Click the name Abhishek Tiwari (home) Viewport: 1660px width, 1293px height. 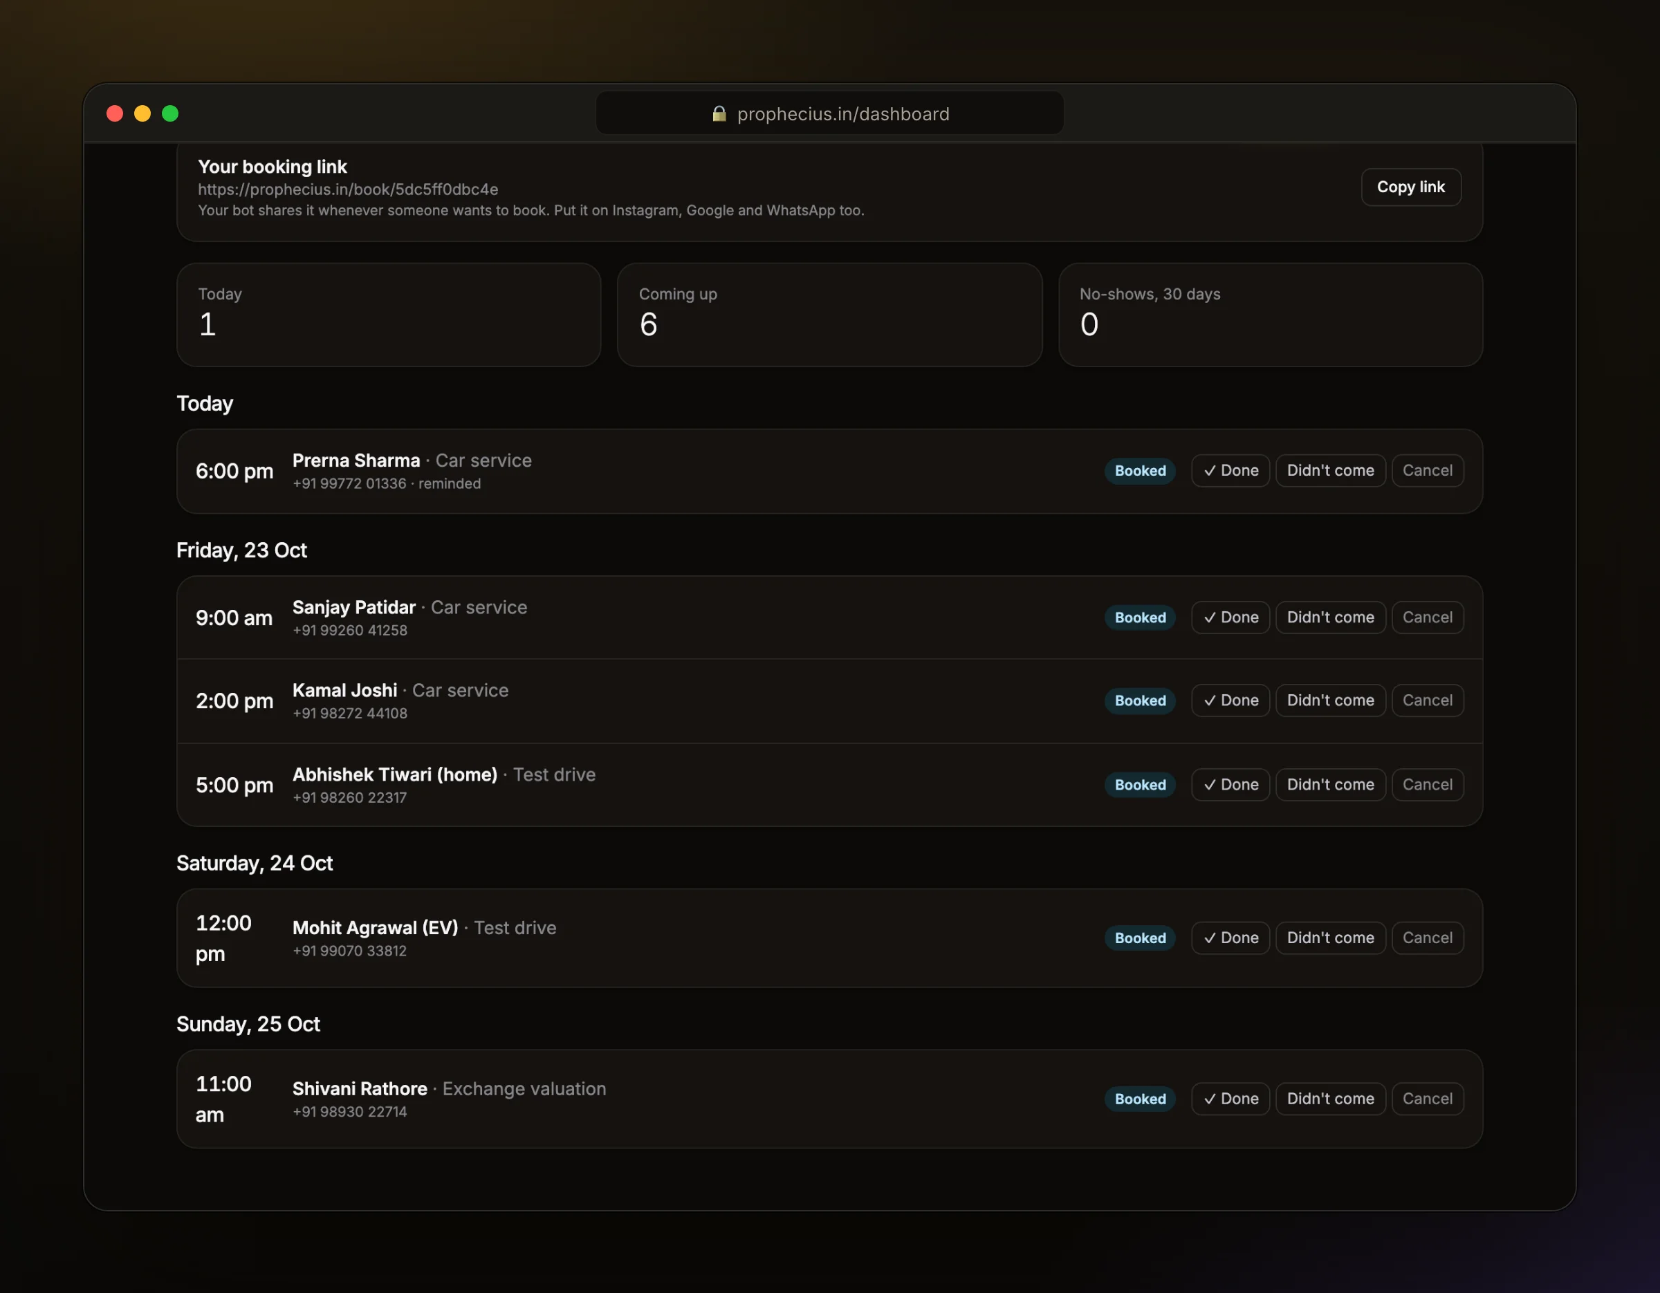click(x=394, y=775)
